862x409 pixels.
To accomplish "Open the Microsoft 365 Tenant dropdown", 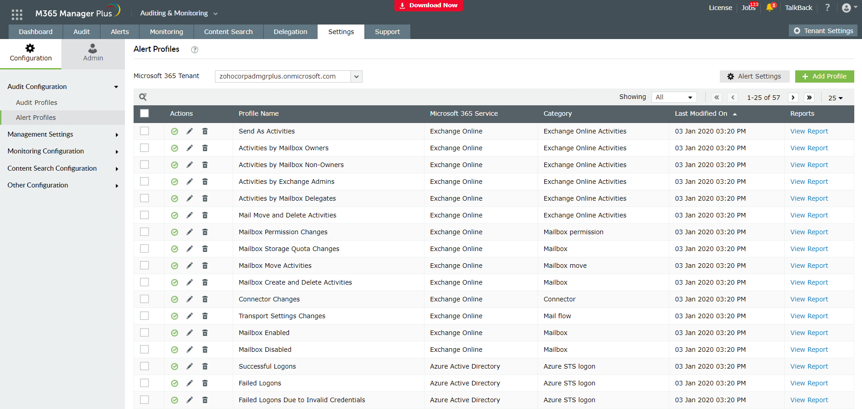I will (289, 76).
